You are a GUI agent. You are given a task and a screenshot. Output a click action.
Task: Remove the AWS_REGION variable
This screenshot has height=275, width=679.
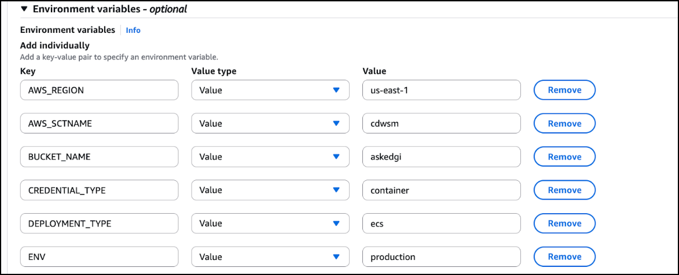coord(564,90)
